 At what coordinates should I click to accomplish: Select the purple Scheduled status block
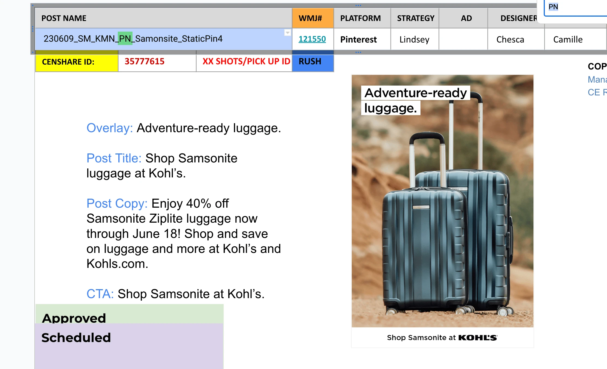(x=129, y=346)
